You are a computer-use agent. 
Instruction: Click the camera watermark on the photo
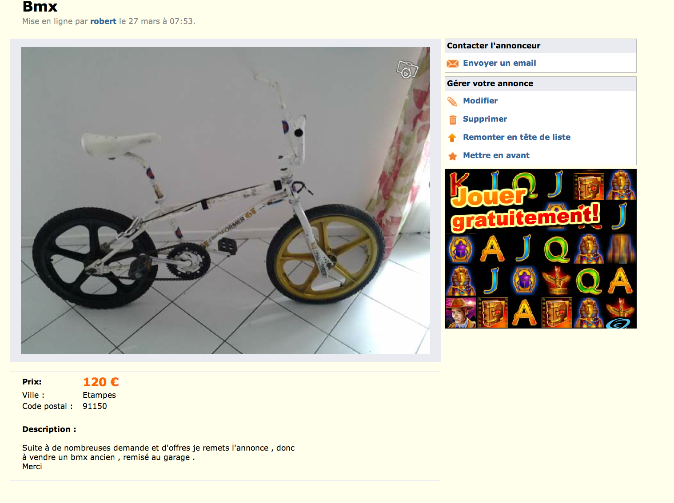[407, 69]
